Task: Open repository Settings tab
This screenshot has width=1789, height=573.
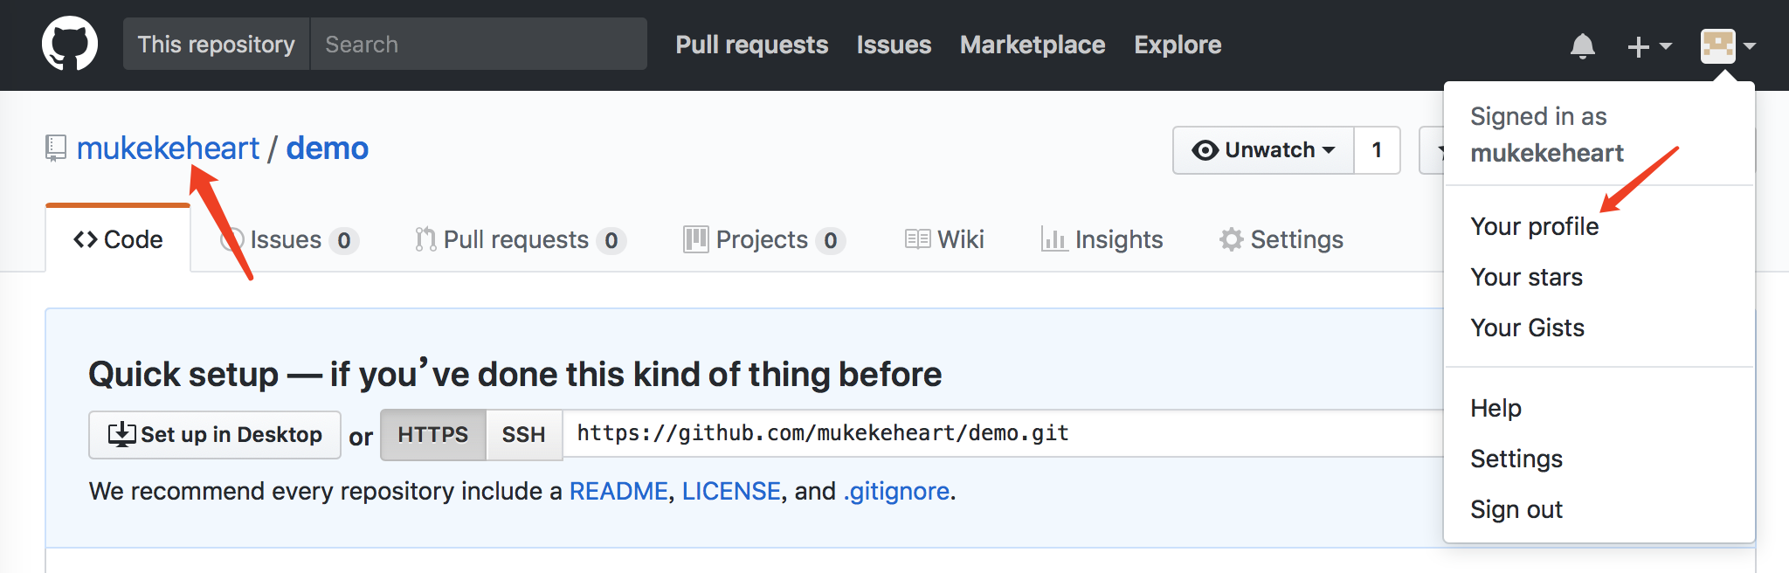Action: [1281, 239]
